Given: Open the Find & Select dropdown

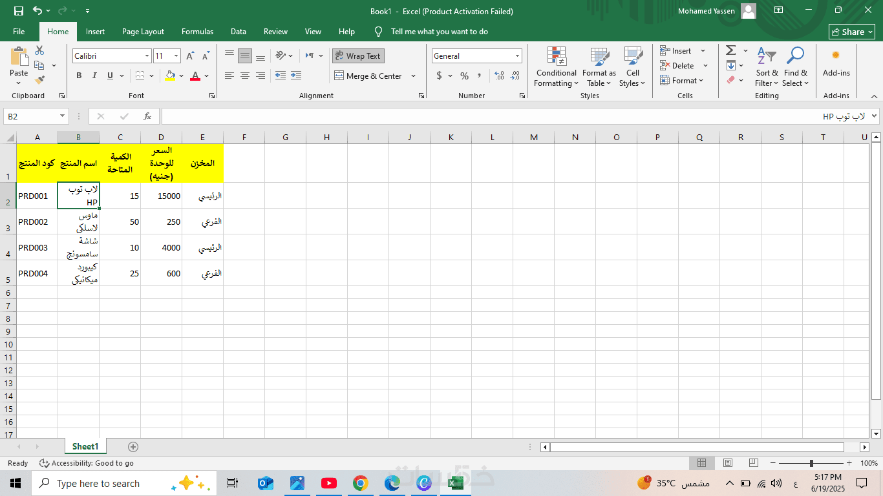Looking at the screenshot, I should click(x=795, y=67).
